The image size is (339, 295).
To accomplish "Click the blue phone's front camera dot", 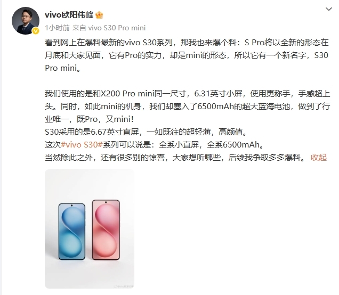I will tap(71, 206).
